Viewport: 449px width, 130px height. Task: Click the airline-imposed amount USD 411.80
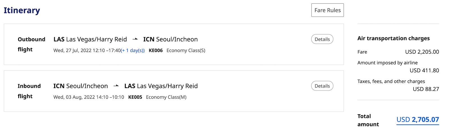(424, 70)
